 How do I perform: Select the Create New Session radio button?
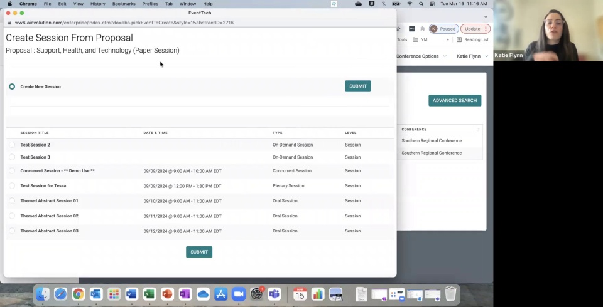[12, 86]
